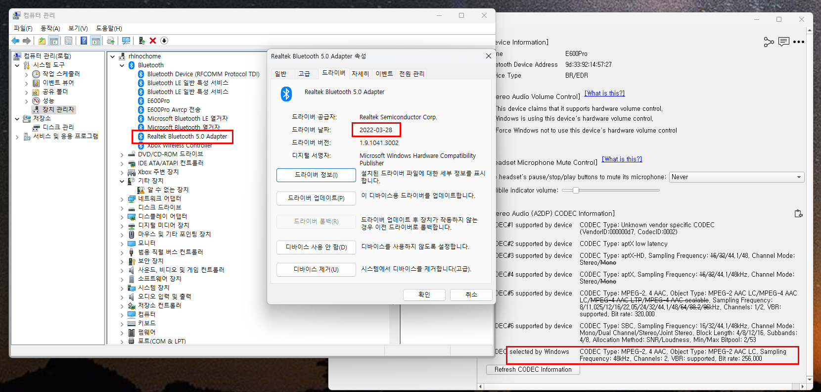Click the 확인 button in the dialog

[424, 294]
